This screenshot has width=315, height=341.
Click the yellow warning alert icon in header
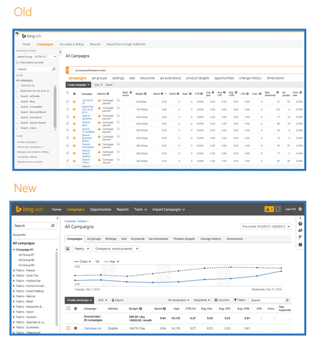pos(269,209)
